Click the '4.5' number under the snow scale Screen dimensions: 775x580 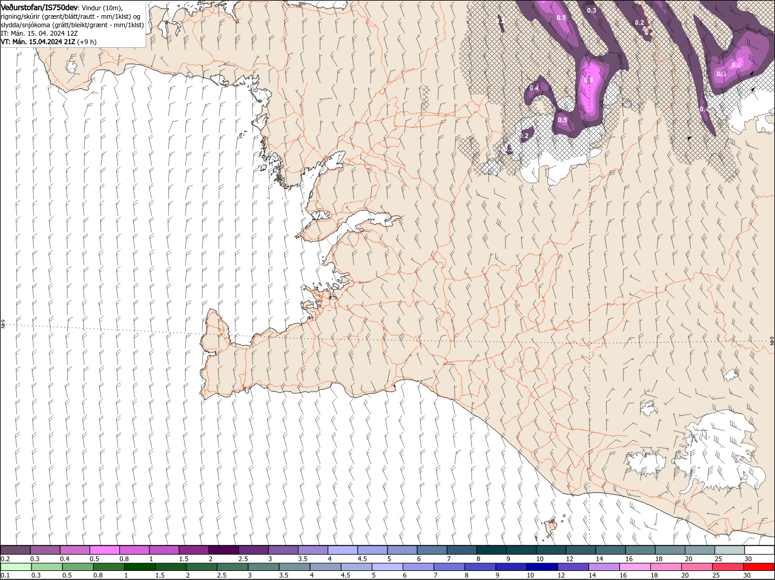tap(363, 558)
